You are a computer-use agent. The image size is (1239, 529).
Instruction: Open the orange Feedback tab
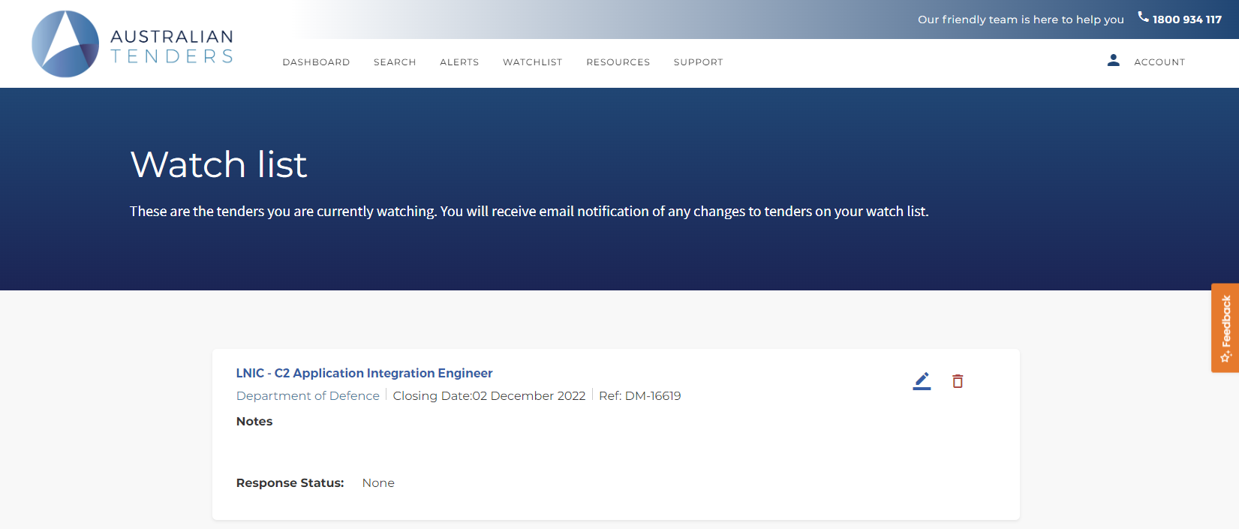pyautogui.click(x=1225, y=328)
